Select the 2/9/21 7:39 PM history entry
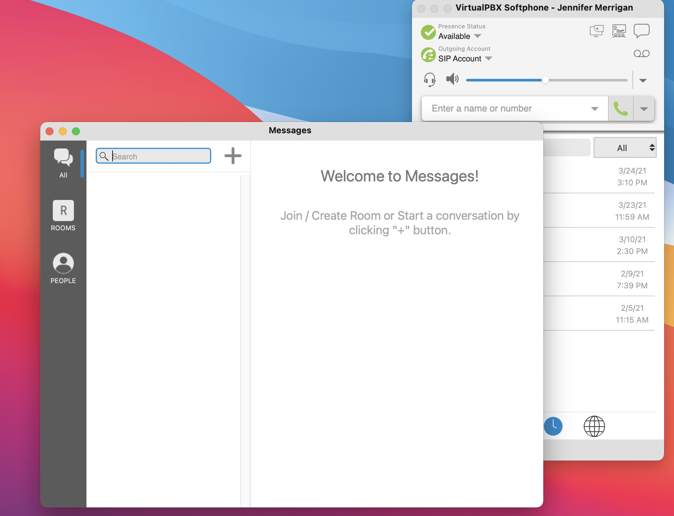 (599, 279)
